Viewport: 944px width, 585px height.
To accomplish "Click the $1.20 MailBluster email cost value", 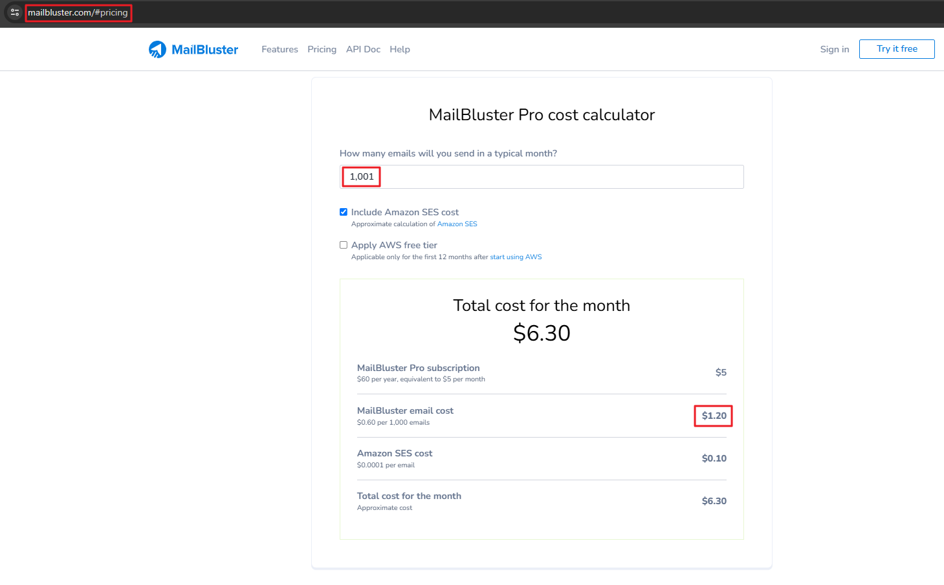I will click(714, 416).
